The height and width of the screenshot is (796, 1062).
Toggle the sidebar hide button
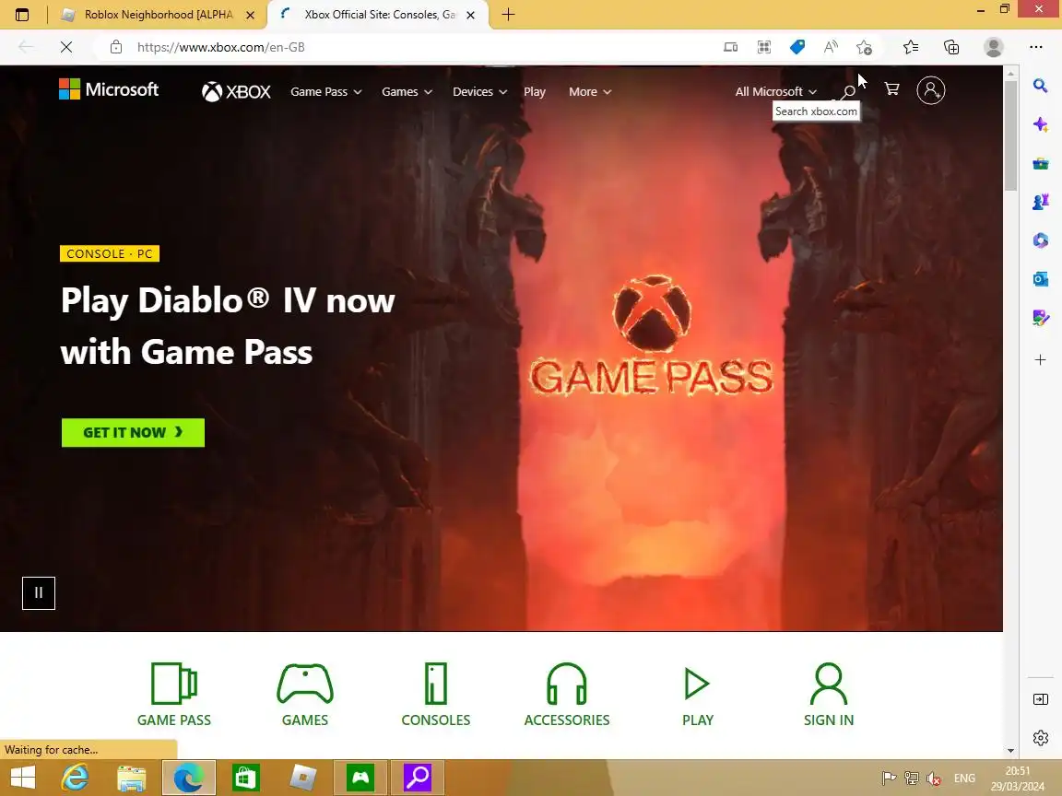tap(1040, 699)
